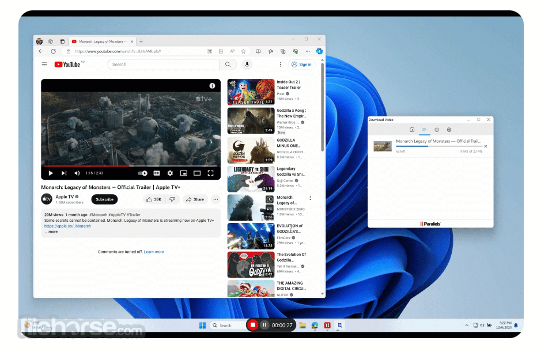537x356 pixels.
Task: Stop the screen recording
Action: point(253,325)
